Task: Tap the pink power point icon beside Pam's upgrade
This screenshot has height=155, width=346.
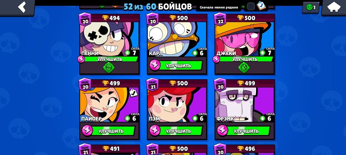Action: click(155, 131)
